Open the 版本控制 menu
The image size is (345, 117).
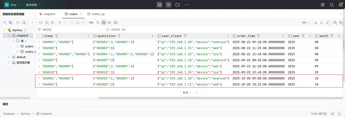pyautogui.click(x=33, y=5)
